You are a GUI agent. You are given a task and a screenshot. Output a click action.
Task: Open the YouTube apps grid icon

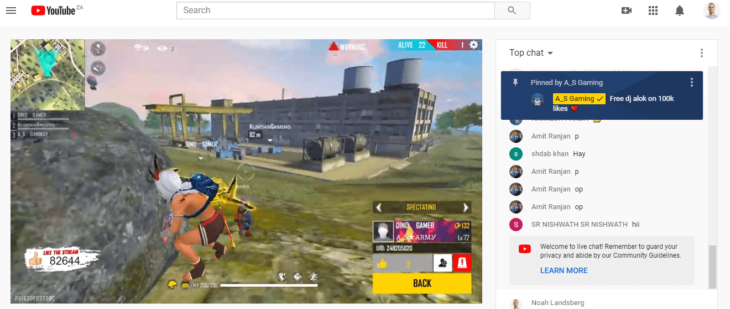pos(653,10)
